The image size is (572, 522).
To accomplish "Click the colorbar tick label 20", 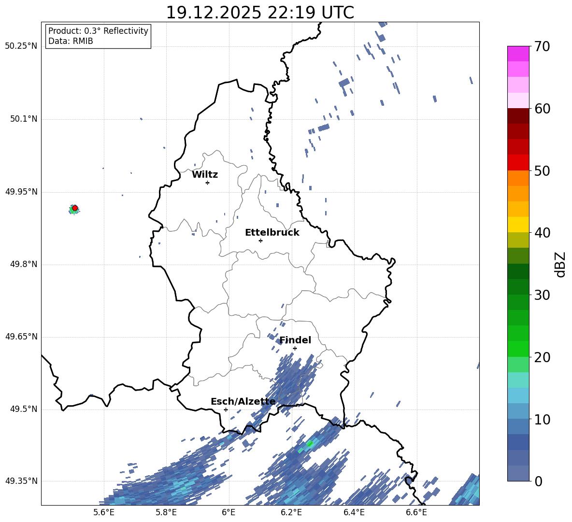I will click(x=542, y=357).
